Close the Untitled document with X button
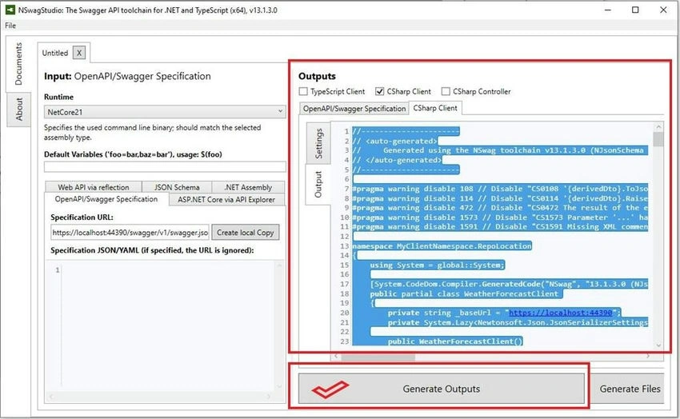The image size is (680, 419). click(79, 53)
